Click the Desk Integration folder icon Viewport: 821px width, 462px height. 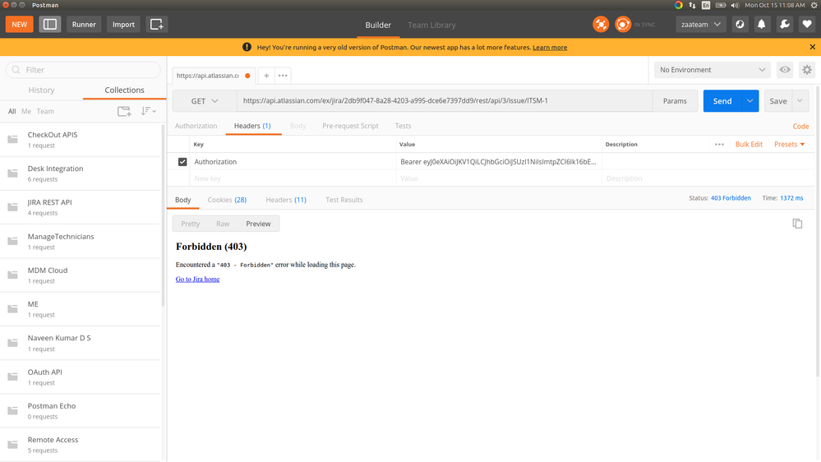click(x=12, y=173)
